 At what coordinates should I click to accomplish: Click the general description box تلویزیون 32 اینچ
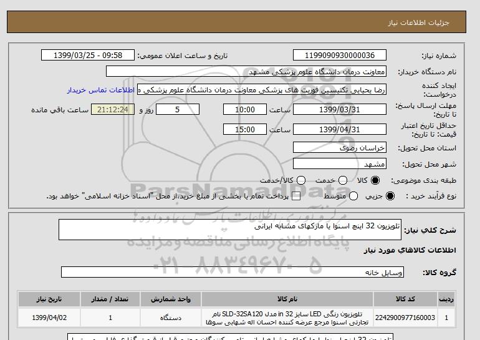[x=230, y=230]
